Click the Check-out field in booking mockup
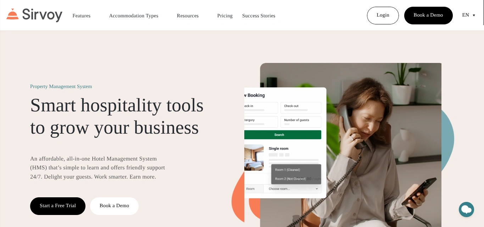The height and width of the screenshot is (227, 484). click(301, 108)
